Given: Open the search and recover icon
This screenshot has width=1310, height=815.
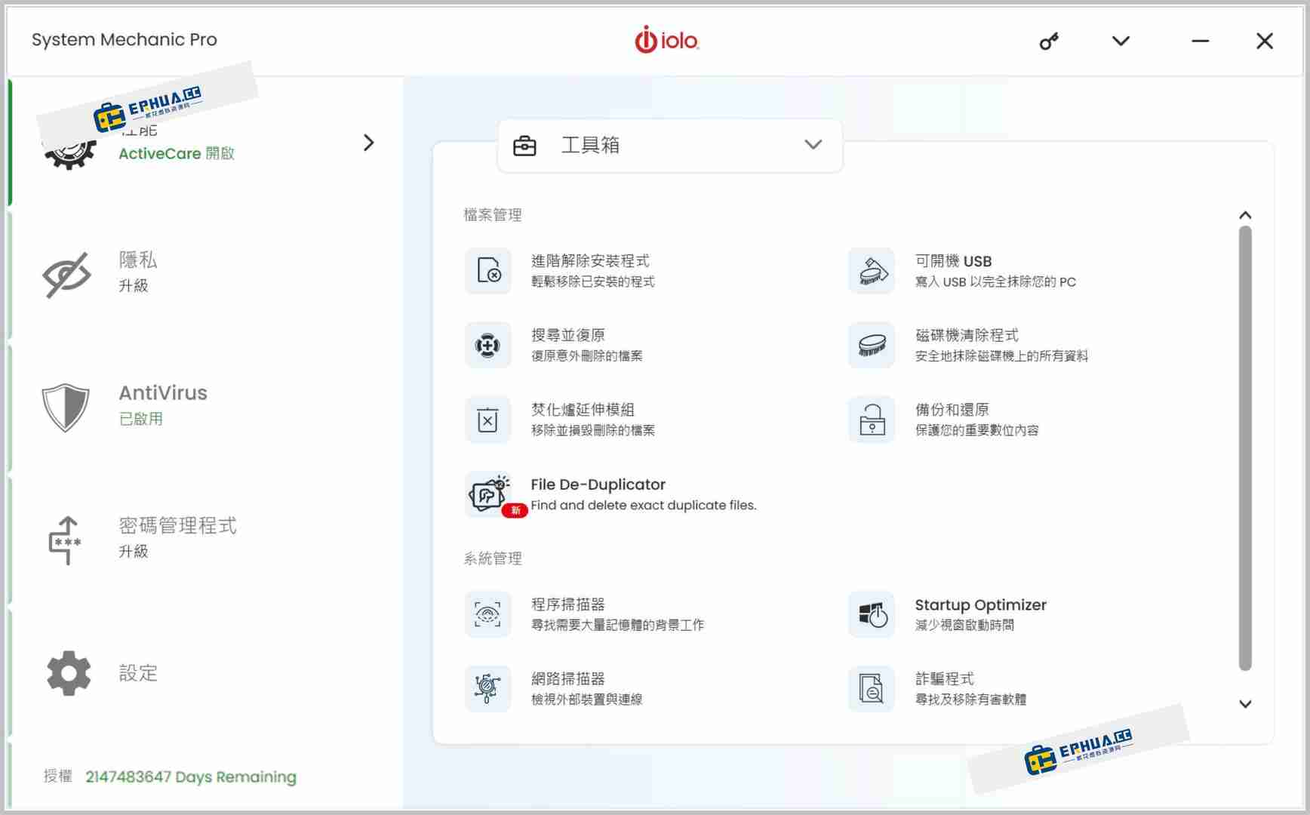Looking at the screenshot, I should click(x=488, y=345).
